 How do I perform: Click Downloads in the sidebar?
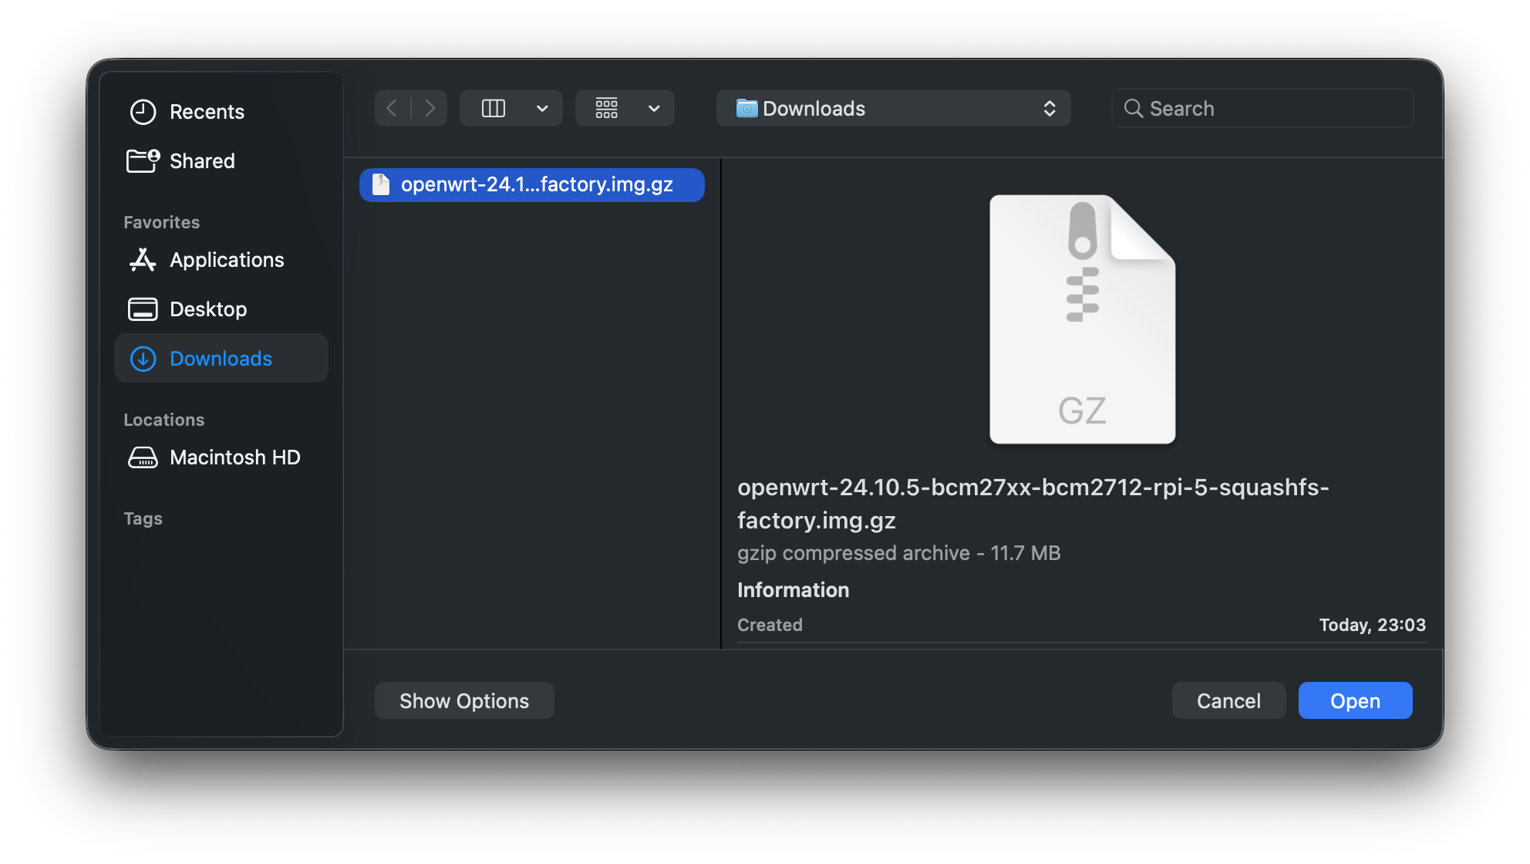(221, 358)
